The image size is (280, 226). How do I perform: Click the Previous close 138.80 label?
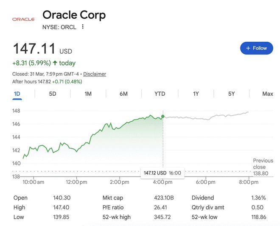pos(263,167)
